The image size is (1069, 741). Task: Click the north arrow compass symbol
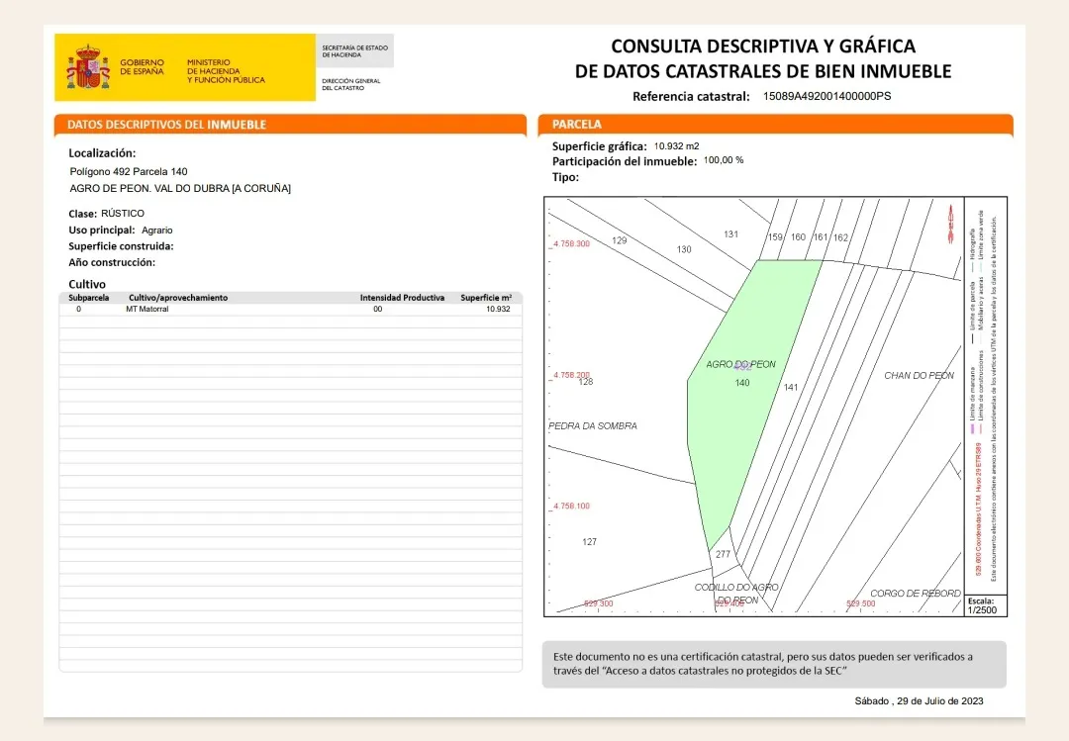[x=950, y=223]
